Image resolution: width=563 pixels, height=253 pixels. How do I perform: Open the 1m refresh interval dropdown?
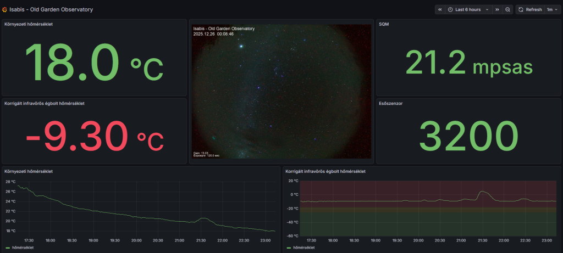pos(551,10)
